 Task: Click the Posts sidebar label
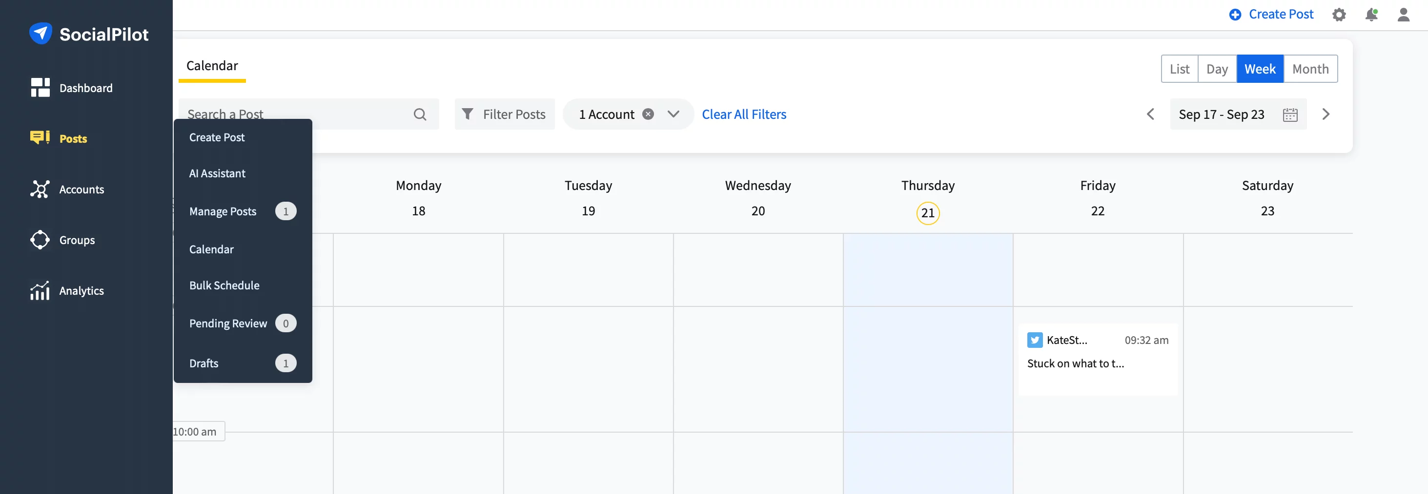[x=73, y=138]
